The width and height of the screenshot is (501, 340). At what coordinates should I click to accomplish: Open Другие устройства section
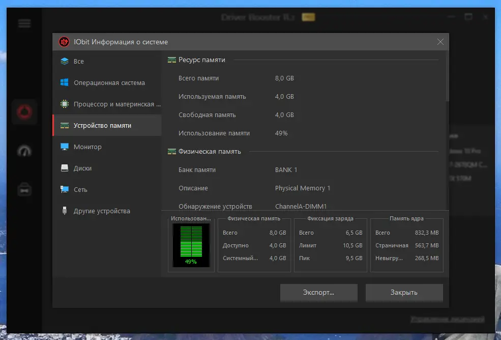107,211
